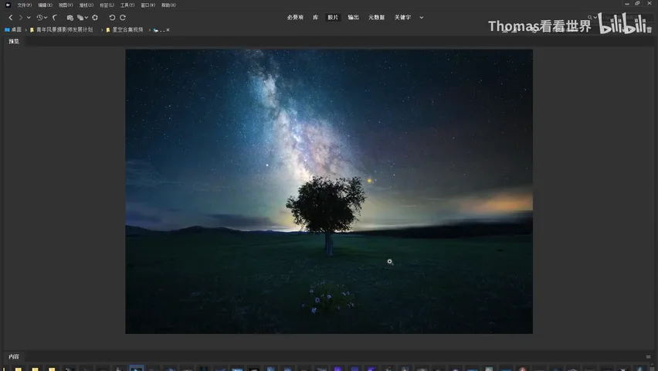Screen dimensions: 658x371
Task: Switch to 库 workspace
Action: click(315, 17)
